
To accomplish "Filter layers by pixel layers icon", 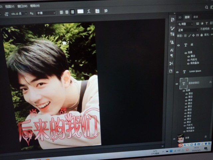I will 197,24.
